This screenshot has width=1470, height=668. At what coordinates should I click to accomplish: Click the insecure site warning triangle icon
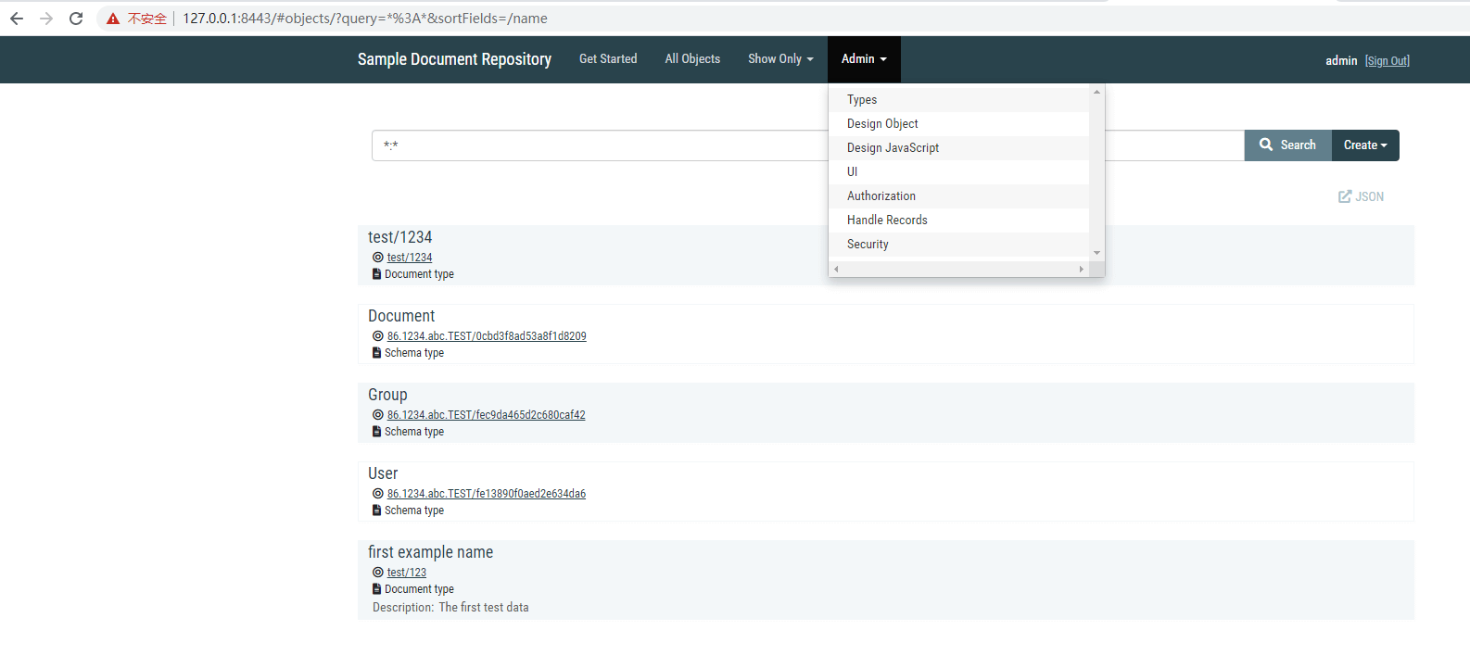(113, 19)
